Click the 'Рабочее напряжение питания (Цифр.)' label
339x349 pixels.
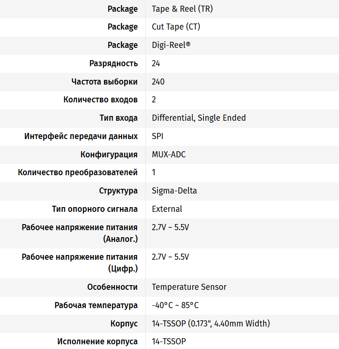tap(80, 263)
